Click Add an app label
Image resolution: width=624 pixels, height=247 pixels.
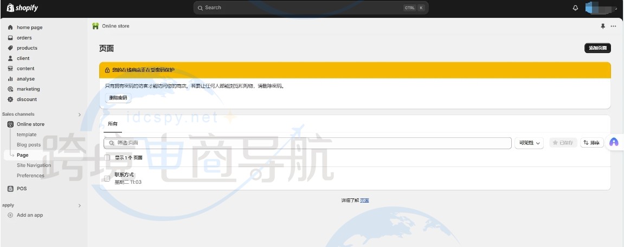coord(30,215)
